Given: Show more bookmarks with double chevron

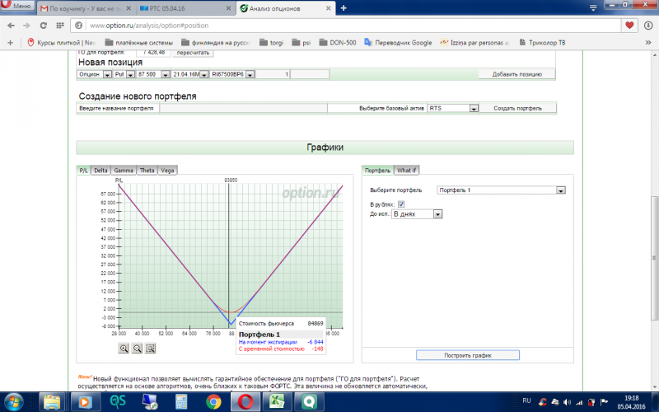Looking at the screenshot, I should click(x=648, y=43).
